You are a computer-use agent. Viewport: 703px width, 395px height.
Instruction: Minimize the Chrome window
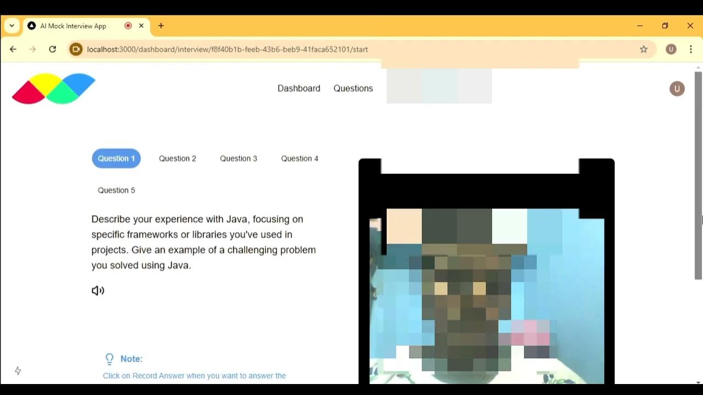640,26
